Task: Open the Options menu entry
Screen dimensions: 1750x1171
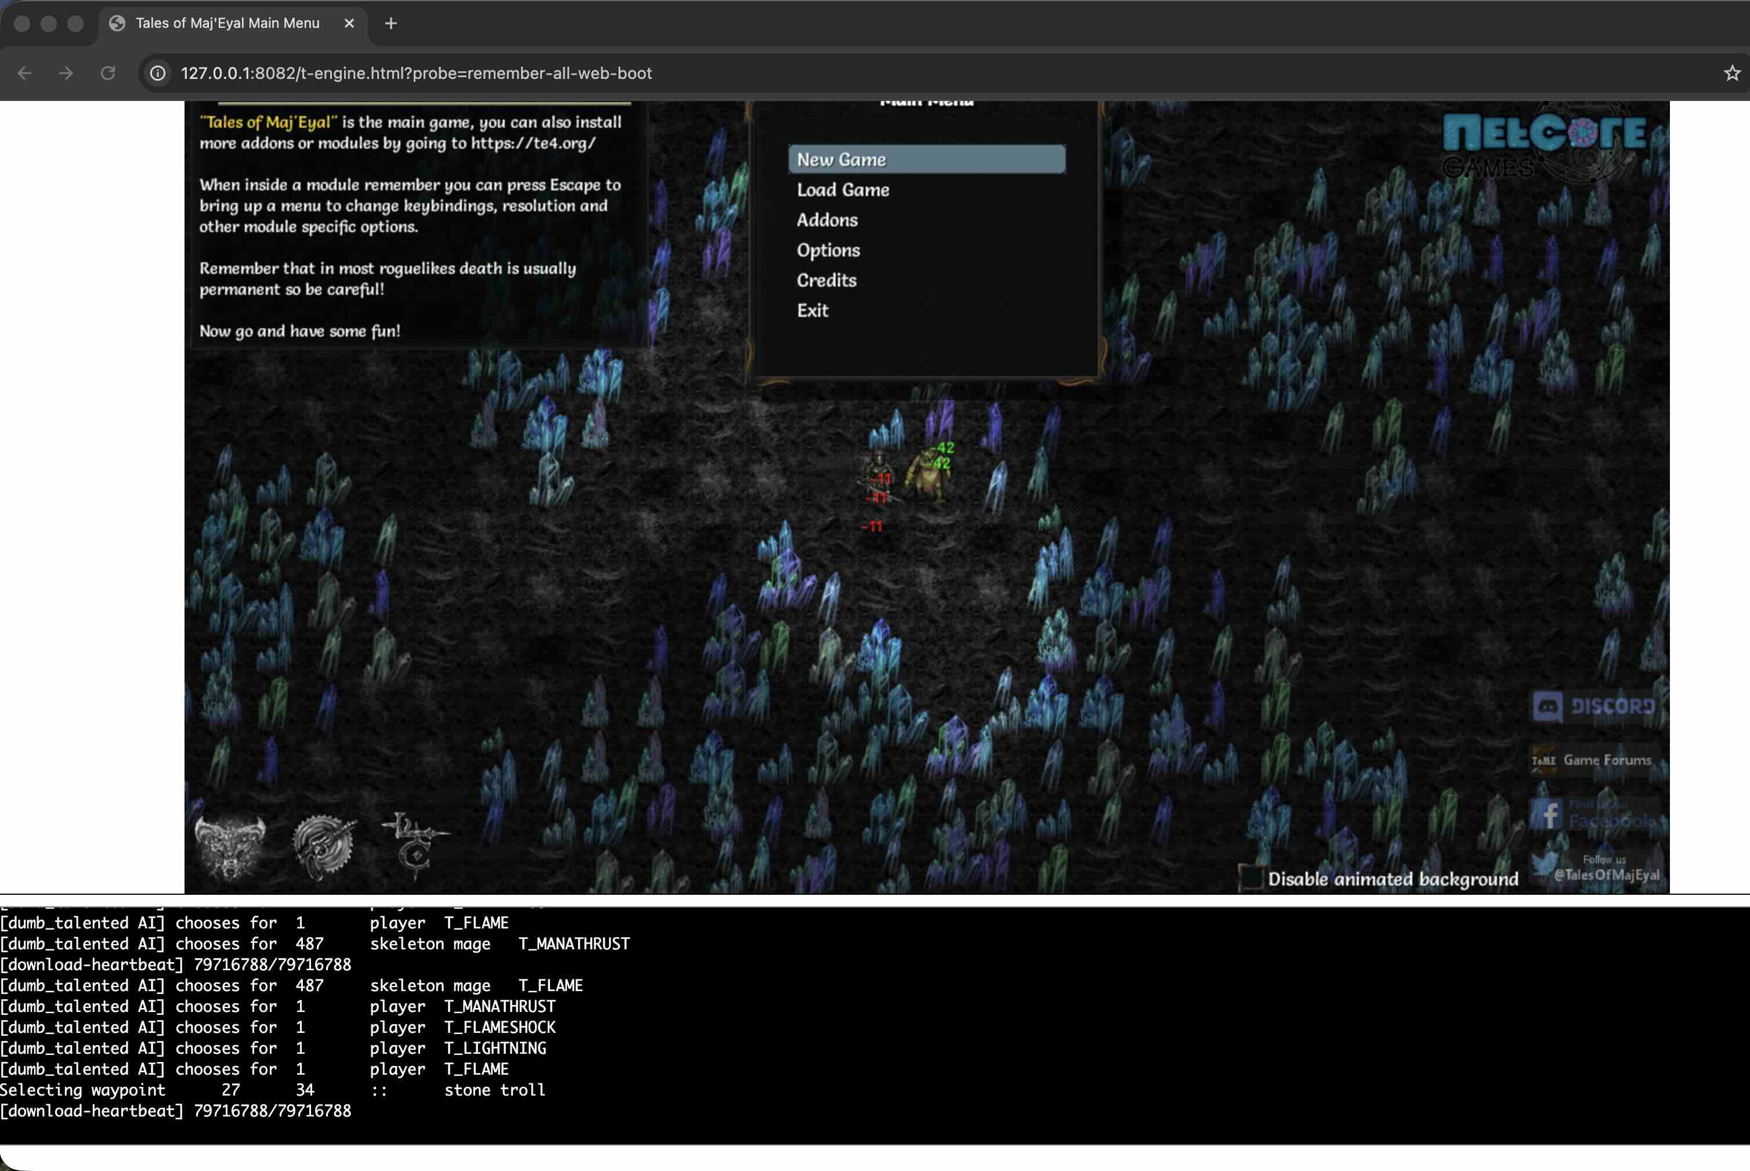Action: pyautogui.click(x=829, y=250)
